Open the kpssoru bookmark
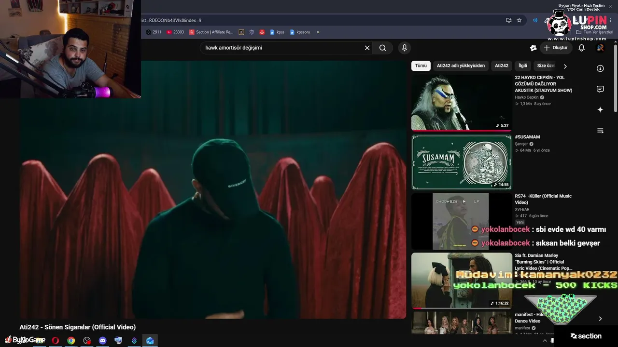This screenshot has width=618, height=347. coord(300,32)
